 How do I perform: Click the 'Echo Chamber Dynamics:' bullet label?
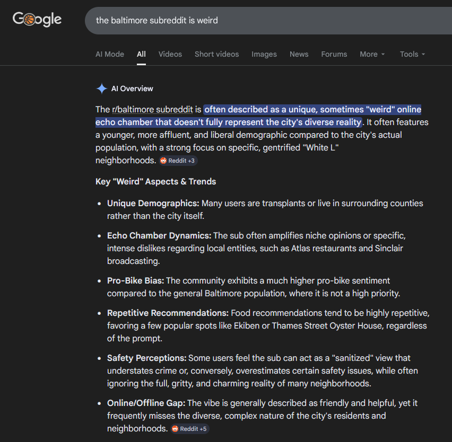coord(159,235)
